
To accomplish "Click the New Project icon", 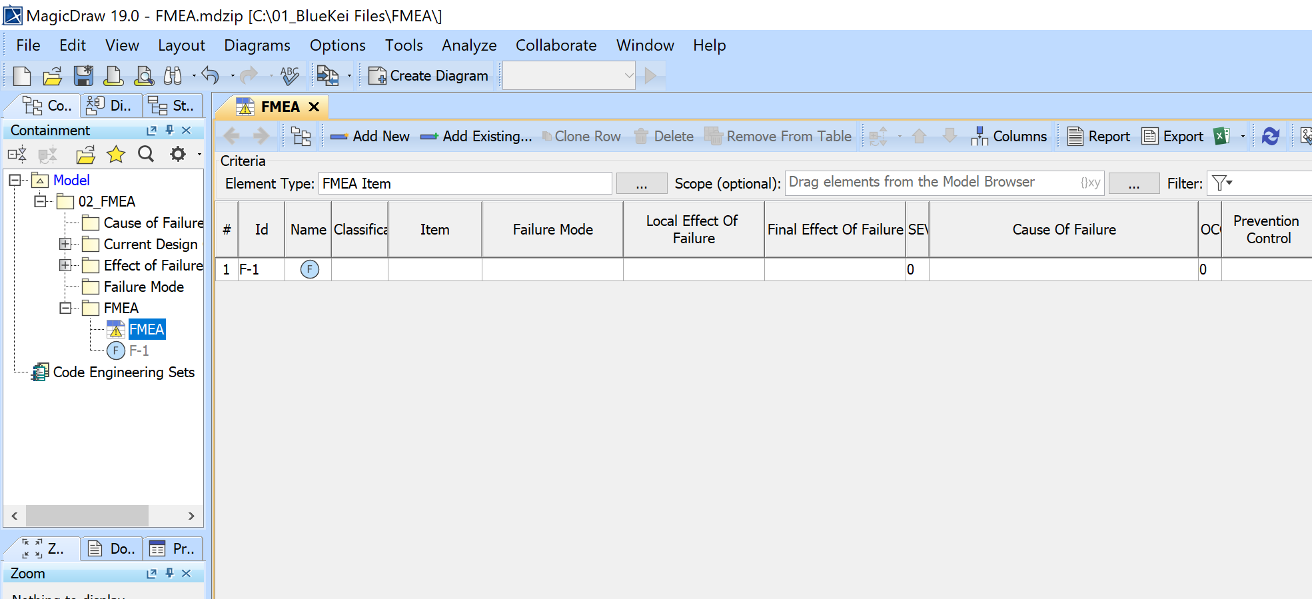I will [x=22, y=76].
